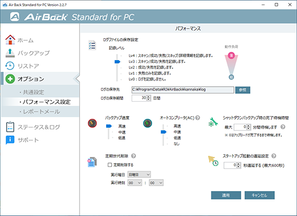Click the ステータス&ログ clipboard icon
The image size is (297, 216).
[10, 127]
